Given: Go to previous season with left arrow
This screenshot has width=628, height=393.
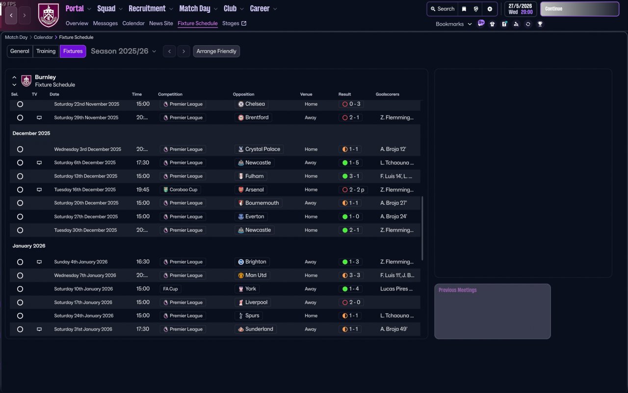Looking at the screenshot, I should coord(169,51).
